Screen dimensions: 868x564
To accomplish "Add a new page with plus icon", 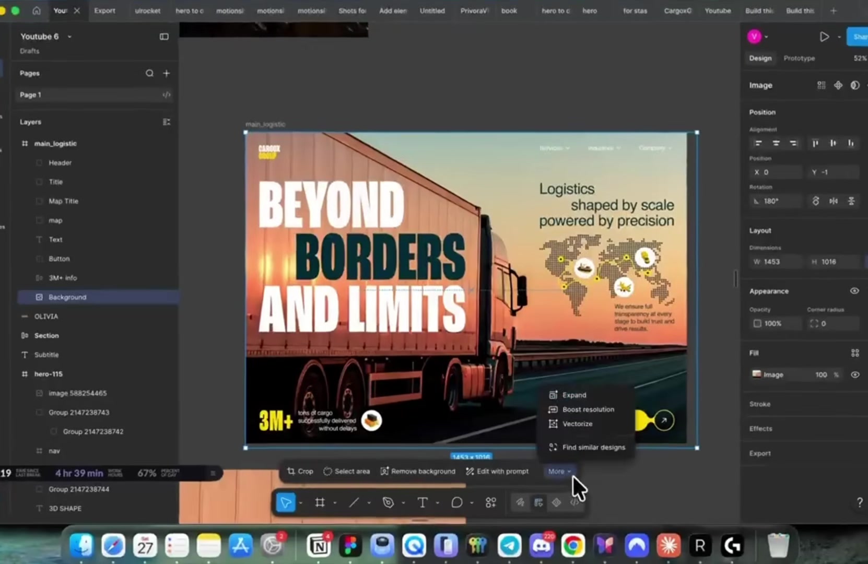I will 167,73.
